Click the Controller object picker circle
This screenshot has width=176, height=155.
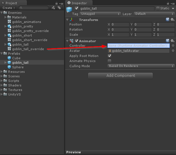click(x=173, y=46)
